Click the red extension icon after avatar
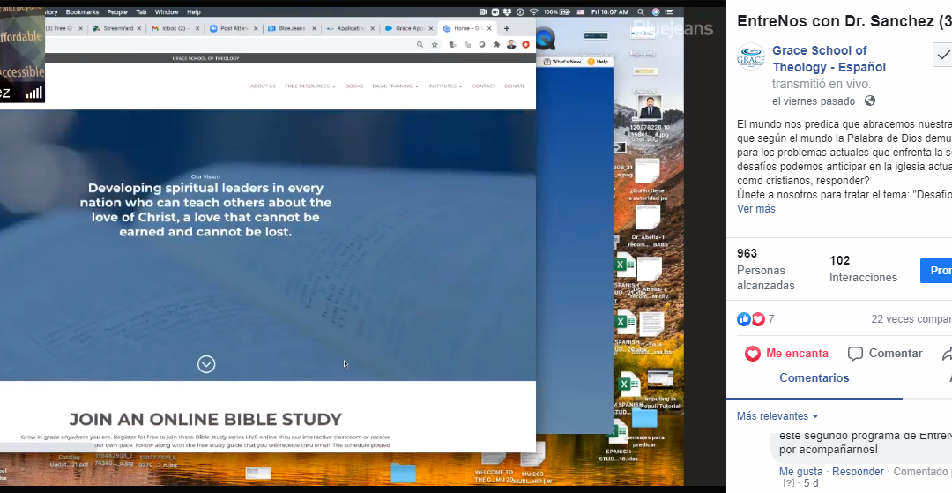This screenshot has width=952, height=493. coord(525,44)
